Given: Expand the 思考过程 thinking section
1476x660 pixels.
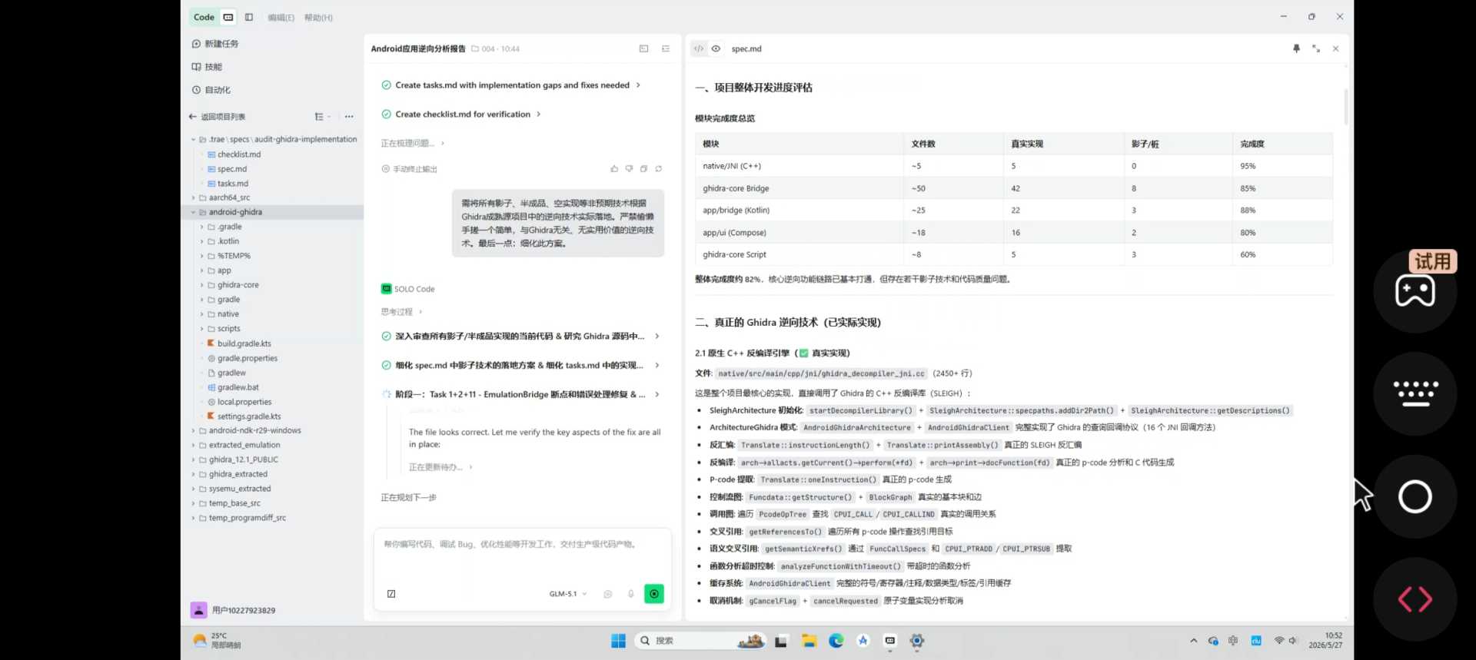Looking at the screenshot, I should [x=402, y=312].
